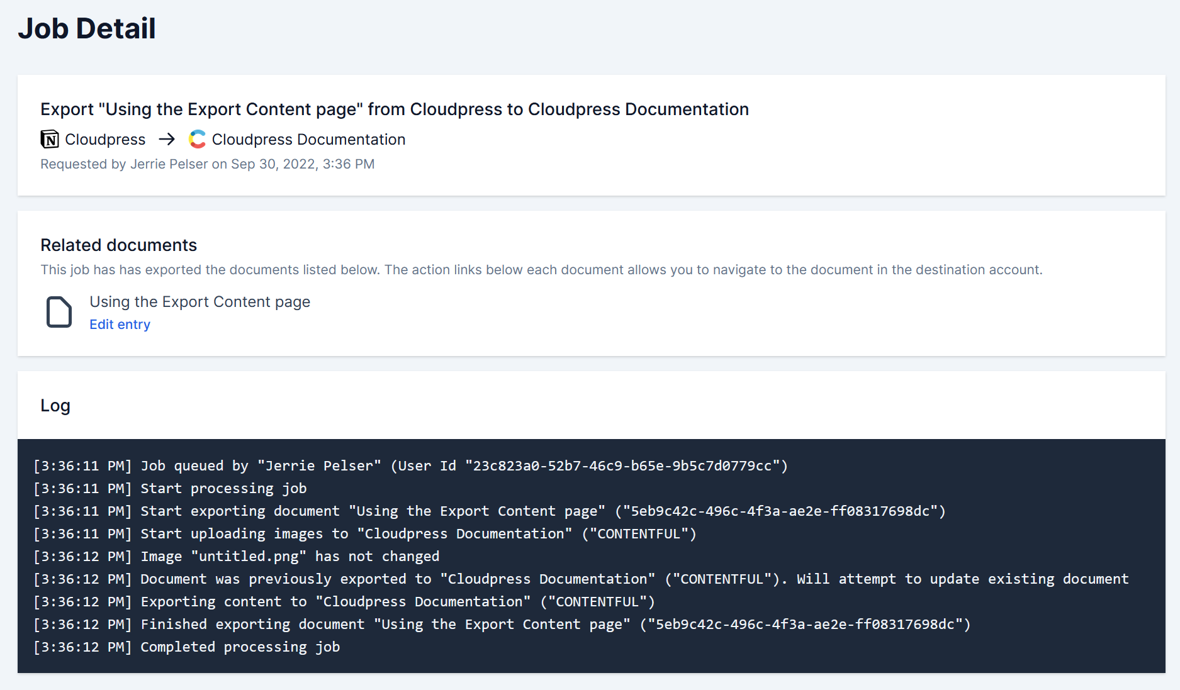The width and height of the screenshot is (1180, 690).
Task: Select the Start uploading images log line
Action: click(x=365, y=534)
